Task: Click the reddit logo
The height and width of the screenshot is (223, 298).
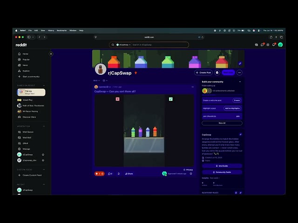Action: click(21, 45)
